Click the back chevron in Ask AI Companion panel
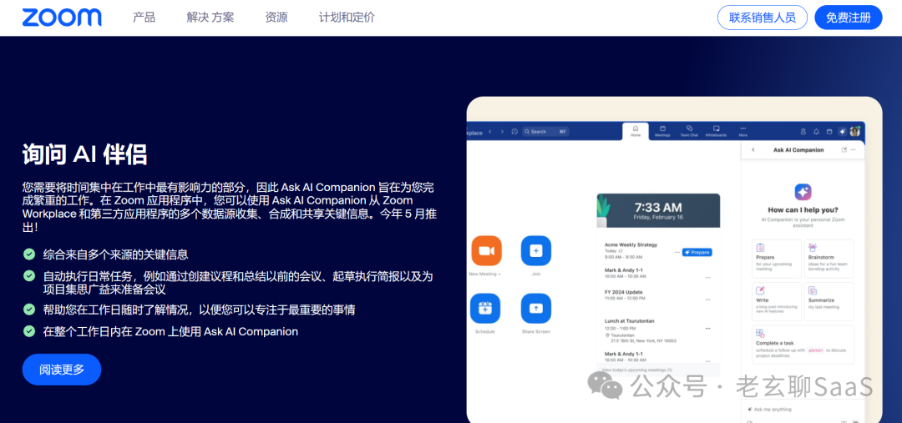The width and height of the screenshot is (902, 423). click(x=753, y=149)
